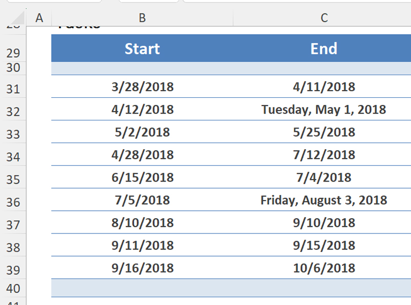Select the cell containing 7/5/2018

point(142,200)
